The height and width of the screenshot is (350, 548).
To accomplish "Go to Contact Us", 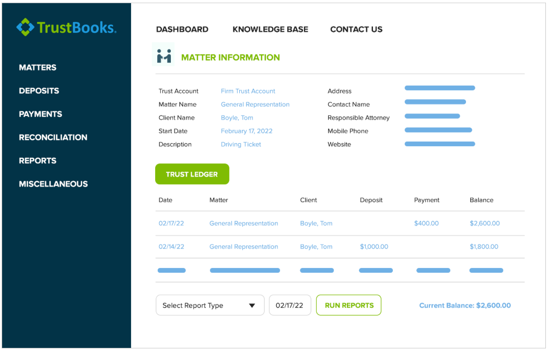I will point(356,29).
